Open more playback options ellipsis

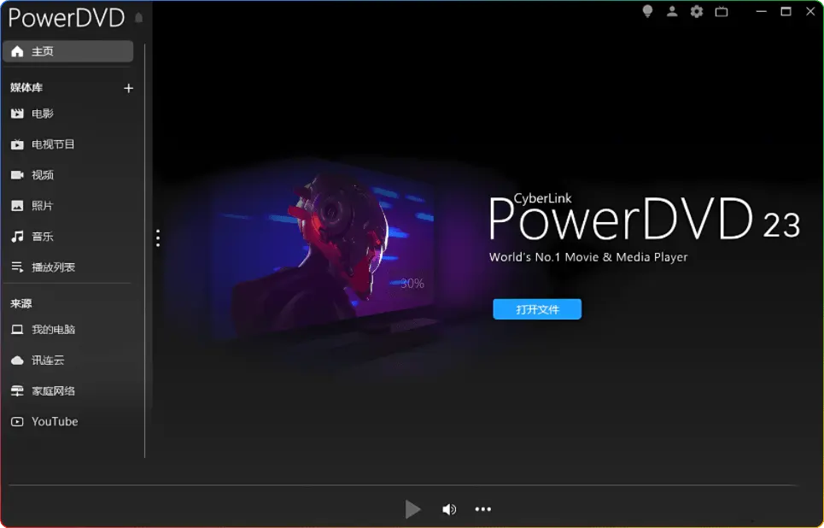coord(483,509)
